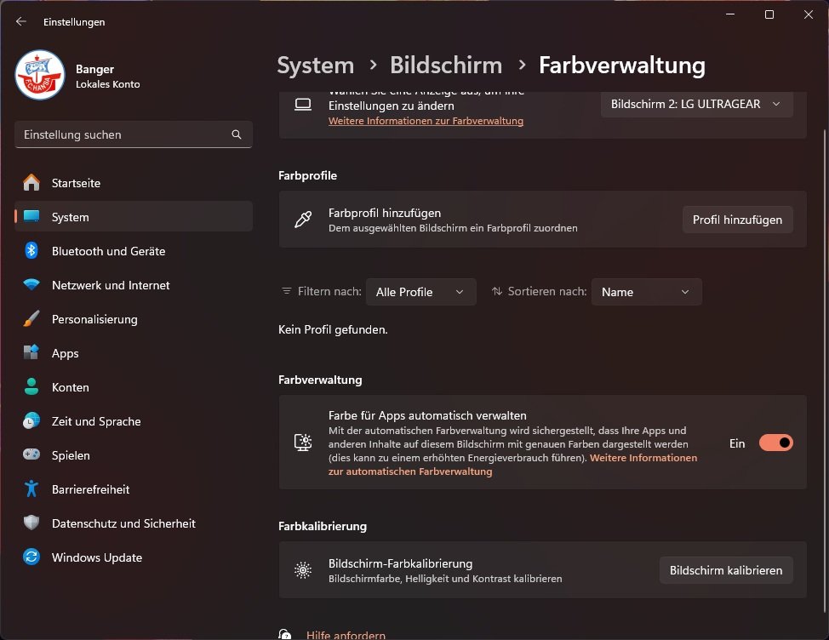Click Bildschirm in the breadcrumb path
Screen dimensions: 829x640
[x=446, y=65]
